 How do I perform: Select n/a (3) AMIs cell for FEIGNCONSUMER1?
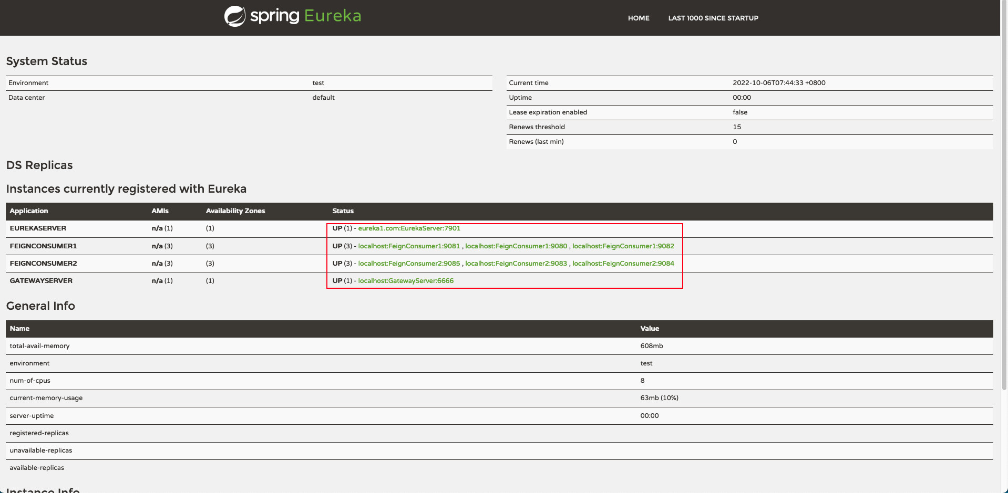(162, 246)
